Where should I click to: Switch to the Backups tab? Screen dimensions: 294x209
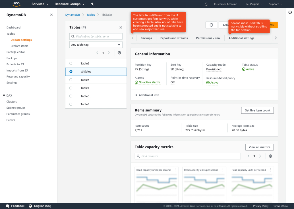click(x=146, y=38)
